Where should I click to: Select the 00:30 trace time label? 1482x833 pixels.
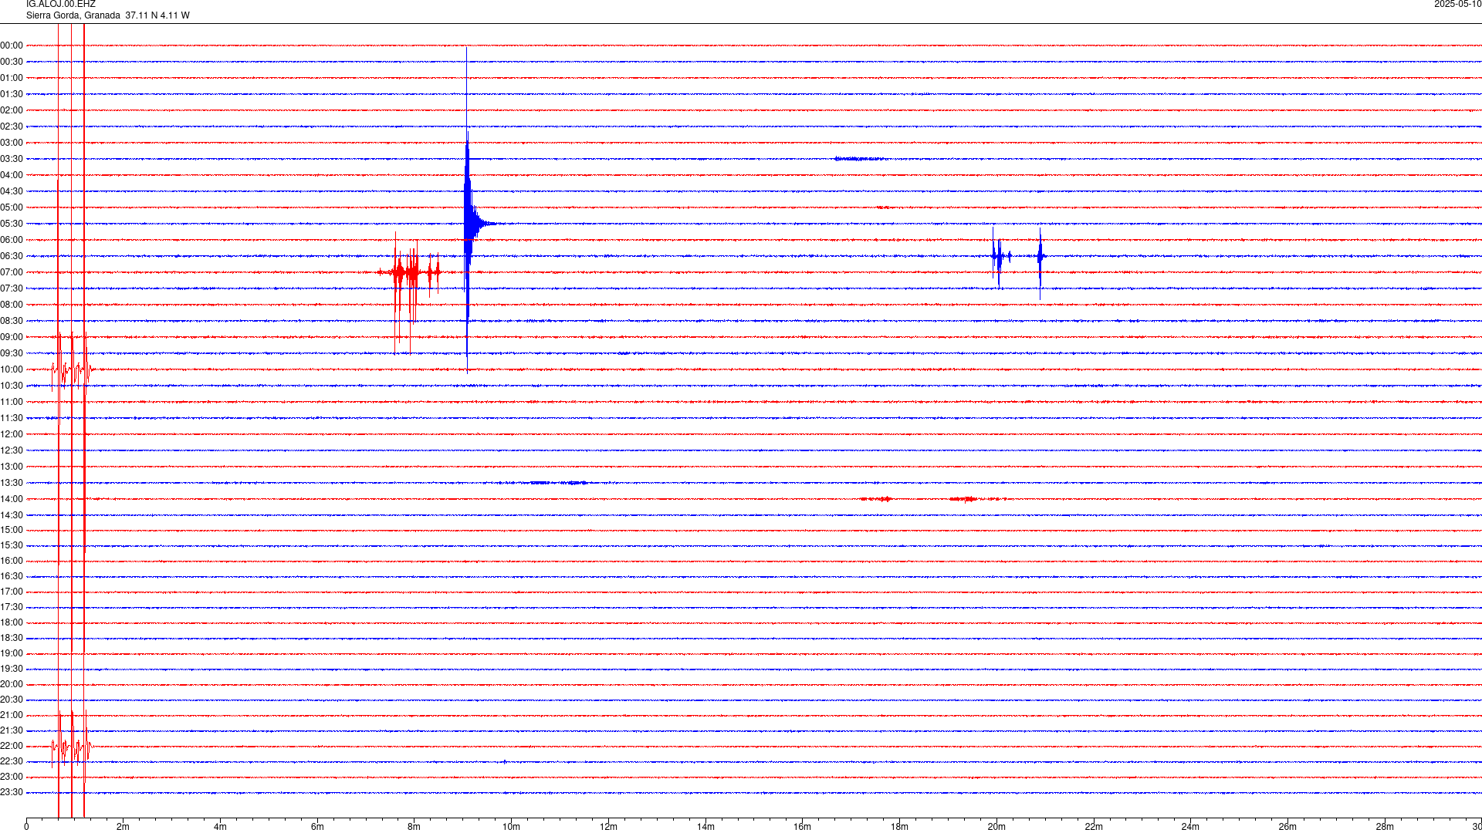click(x=12, y=62)
